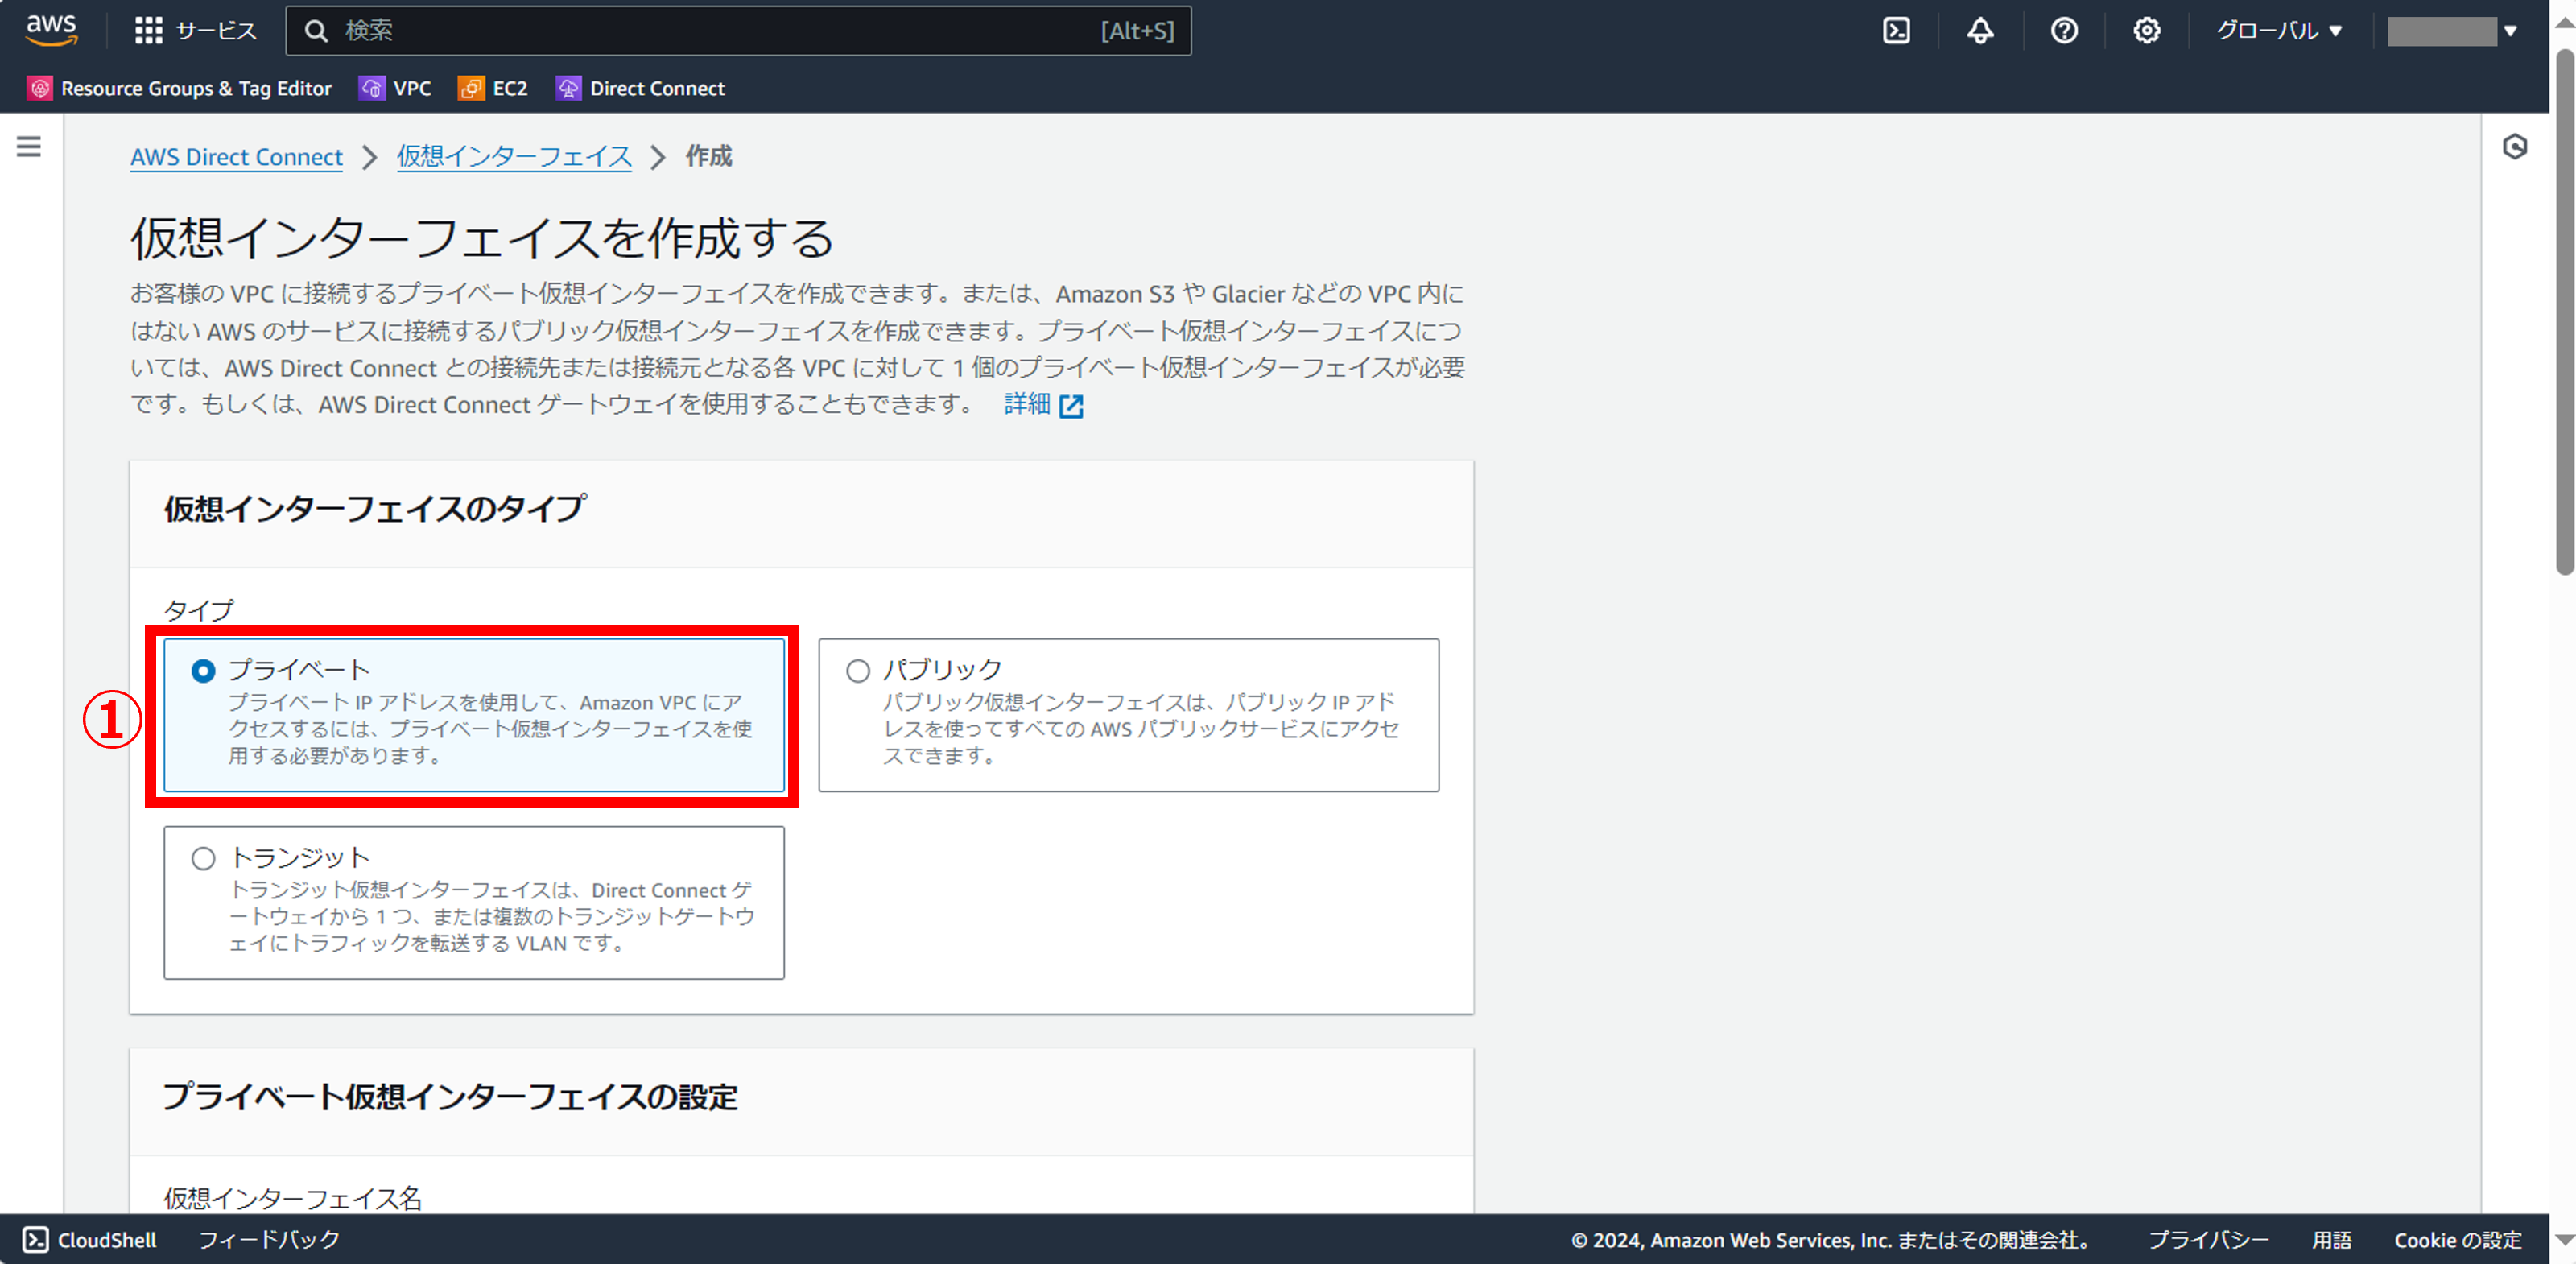Select the パブリック interface type
Screen dimensions: 2576x1264
(858, 671)
